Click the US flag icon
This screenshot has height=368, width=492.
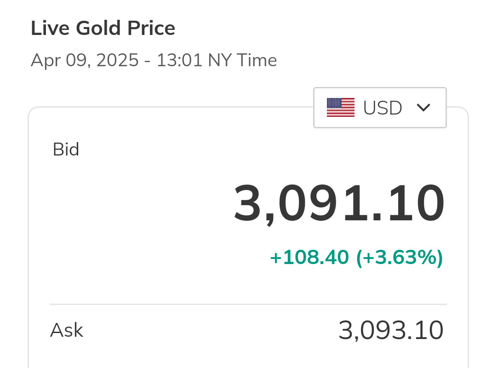click(340, 108)
